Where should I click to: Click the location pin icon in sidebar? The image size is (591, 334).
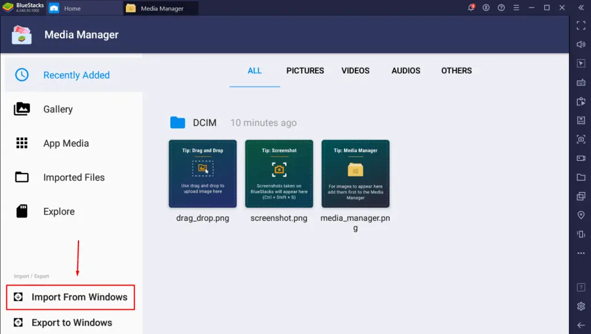point(581,215)
